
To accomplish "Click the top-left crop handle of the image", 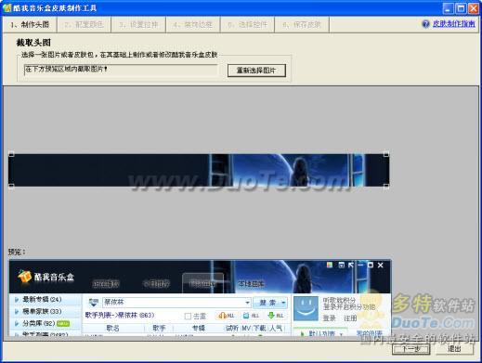I will tap(11, 154).
